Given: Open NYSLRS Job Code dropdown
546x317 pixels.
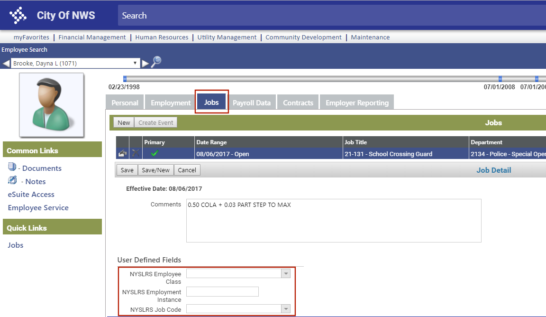Looking at the screenshot, I should pyautogui.click(x=285, y=309).
